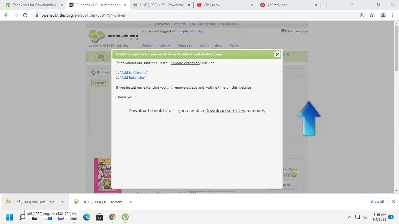Open the Chrome three-dot menu

[393, 15]
